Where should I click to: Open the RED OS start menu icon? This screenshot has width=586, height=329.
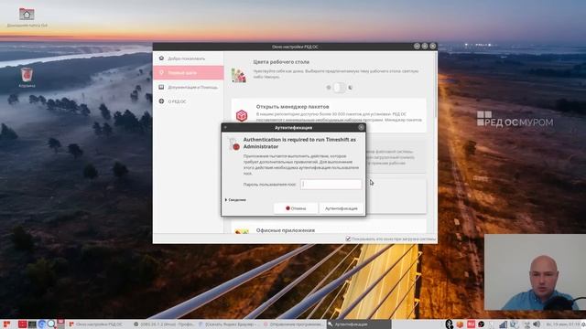pos(6,324)
